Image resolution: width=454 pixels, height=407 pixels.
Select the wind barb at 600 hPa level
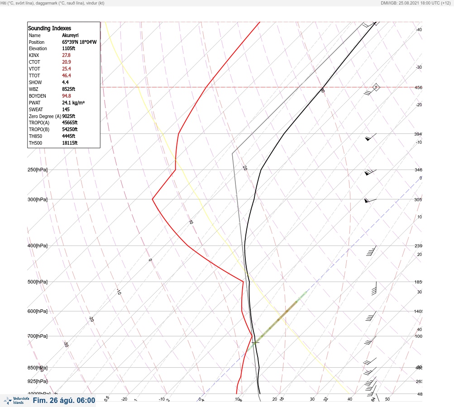(x=371, y=316)
